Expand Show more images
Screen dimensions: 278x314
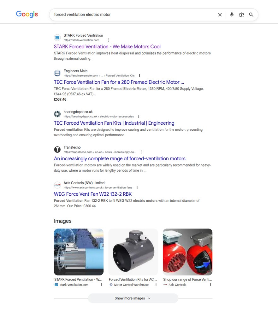tap(133, 298)
